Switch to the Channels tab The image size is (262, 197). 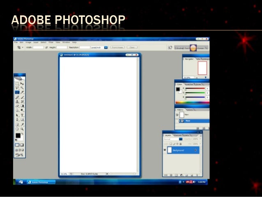(x=177, y=135)
